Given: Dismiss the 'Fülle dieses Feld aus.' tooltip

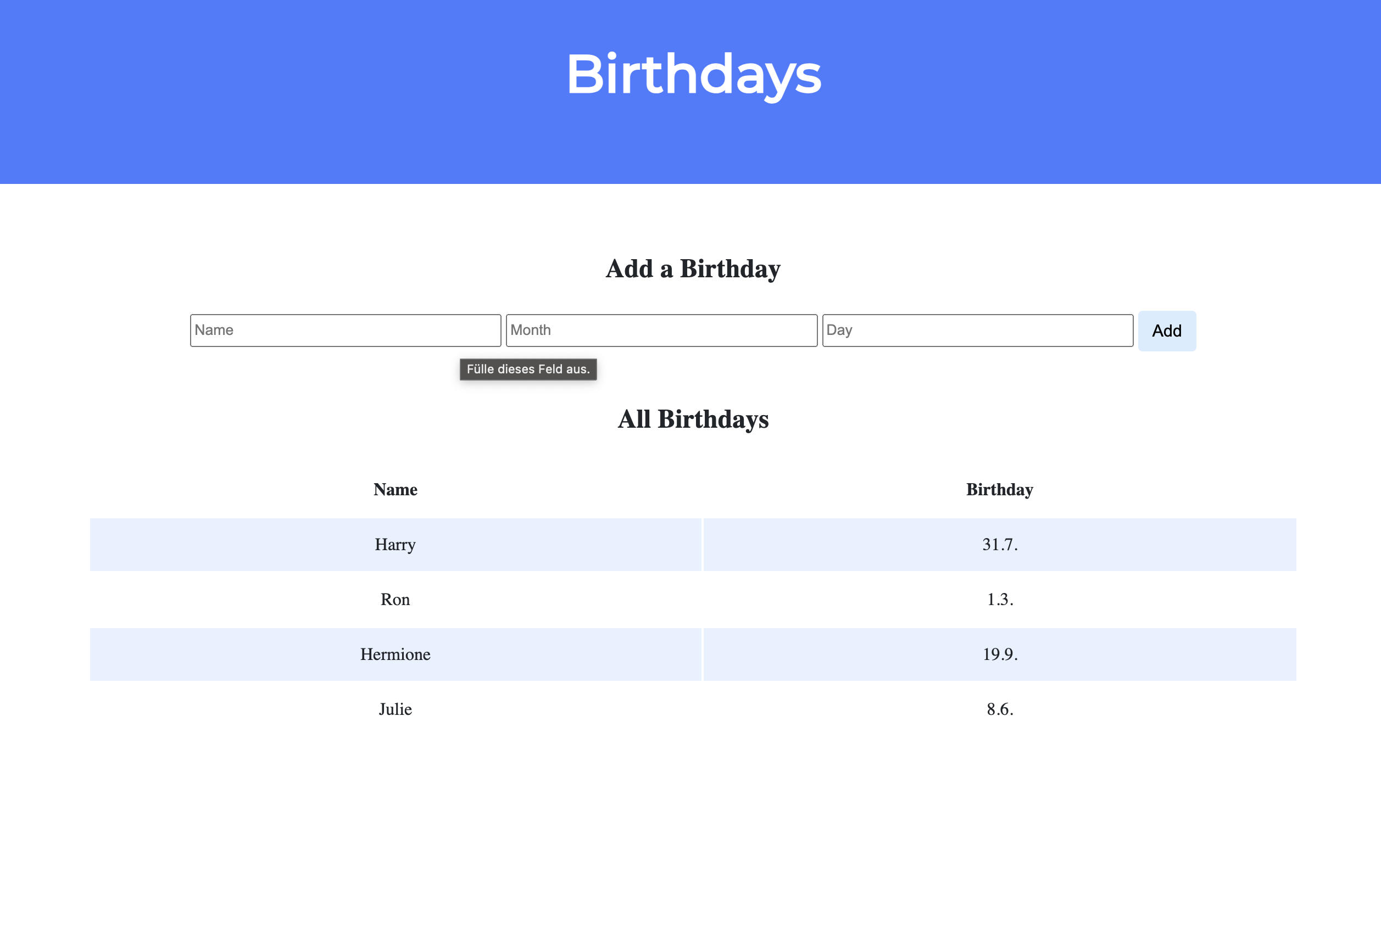Looking at the screenshot, I should pyautogui.click(x=528, y=370).
